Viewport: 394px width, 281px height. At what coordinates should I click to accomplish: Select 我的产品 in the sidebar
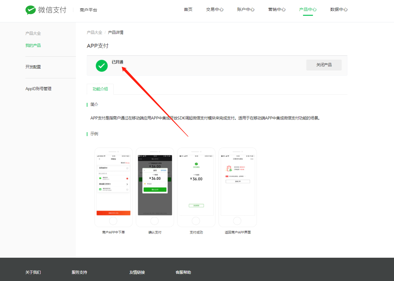click(x=33, y=45)
